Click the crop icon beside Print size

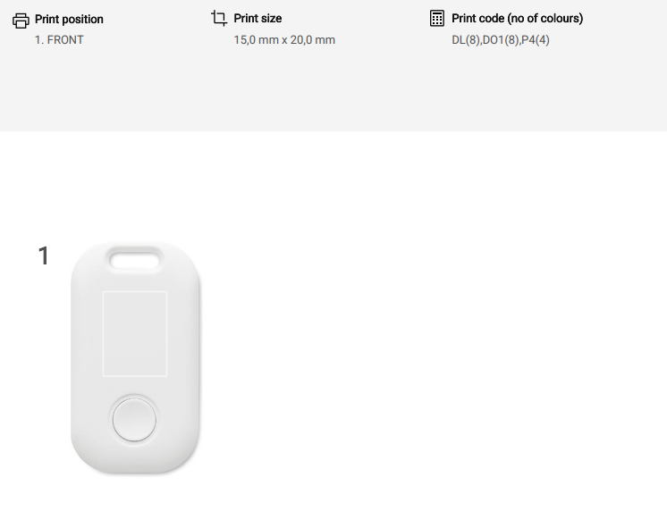click(x=219, y=18)
